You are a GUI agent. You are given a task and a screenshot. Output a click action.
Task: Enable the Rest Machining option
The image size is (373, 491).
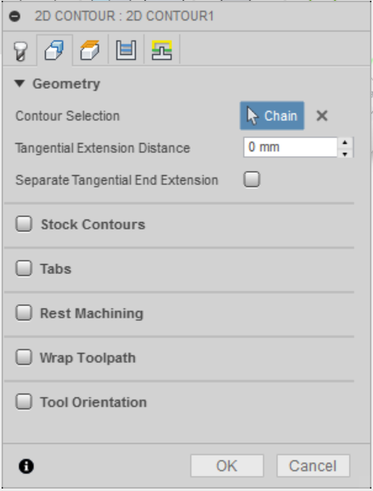click(24, 313)
